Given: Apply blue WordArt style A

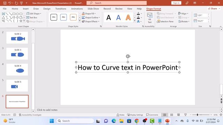Looking at the screenshot, I should tap(118, 18).
